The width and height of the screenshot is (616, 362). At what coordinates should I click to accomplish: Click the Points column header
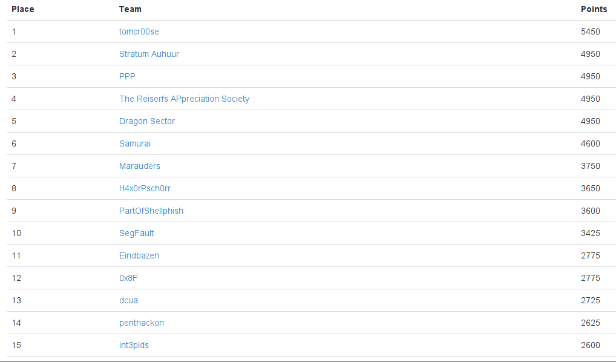pyautogui.click(x=594, y=9)
